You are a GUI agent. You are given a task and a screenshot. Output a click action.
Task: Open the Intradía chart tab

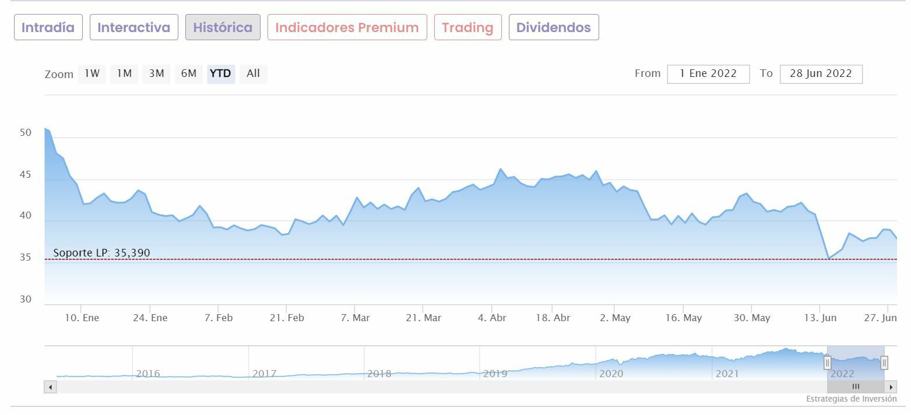(x=48, y=27)
